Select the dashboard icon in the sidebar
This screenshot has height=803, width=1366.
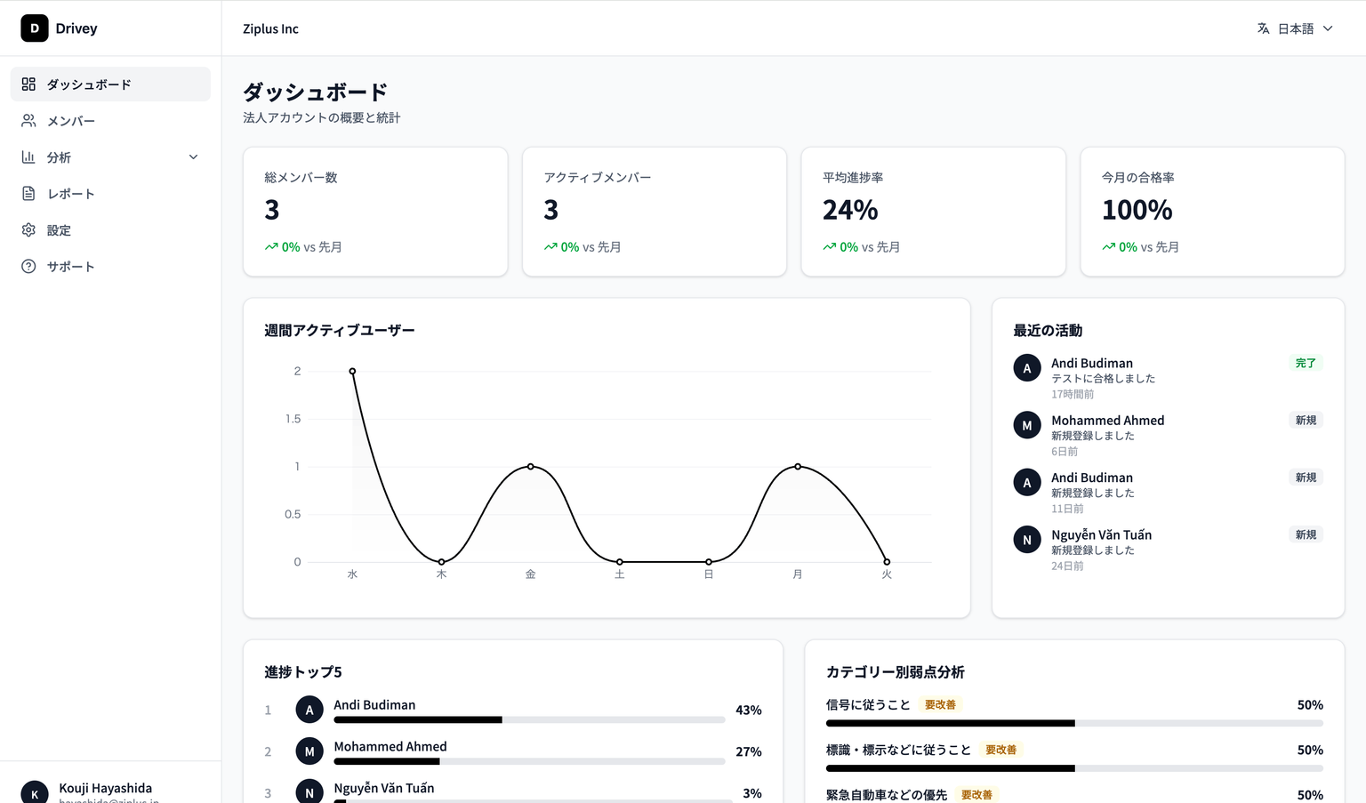[28, 84]
